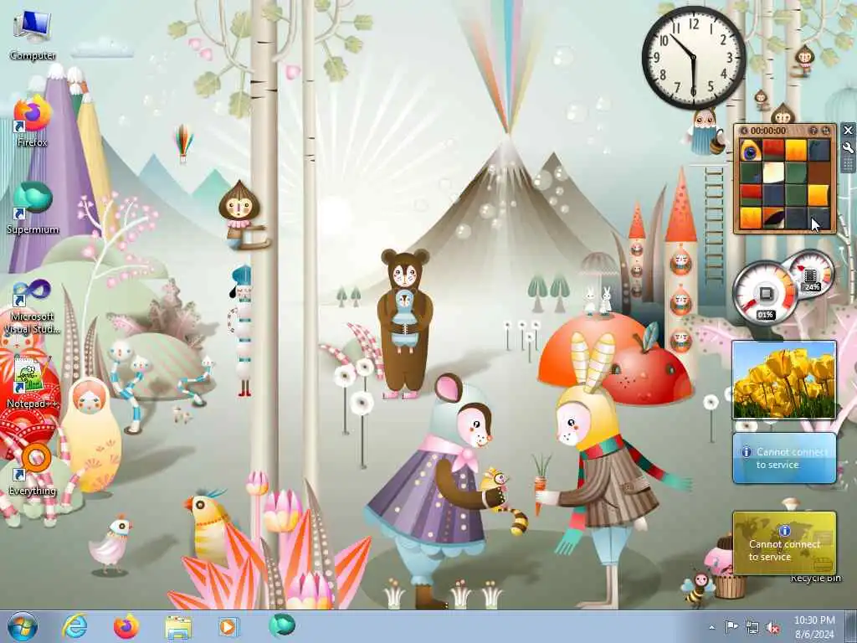Select the Microsoft Visual Studio shortcut
The height and width of the screenshot is (643, 857).
point(33,306)
